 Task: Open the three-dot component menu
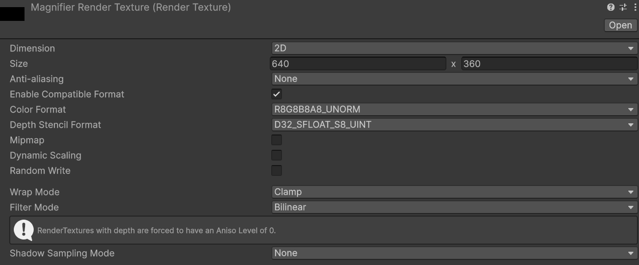pyautogui.click(x=635, y=7)
